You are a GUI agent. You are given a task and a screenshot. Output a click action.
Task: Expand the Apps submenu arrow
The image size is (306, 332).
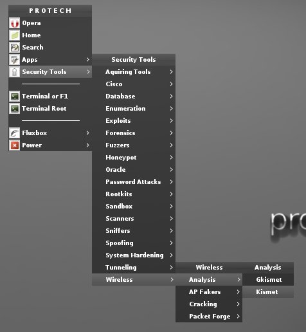pos(87,59)
